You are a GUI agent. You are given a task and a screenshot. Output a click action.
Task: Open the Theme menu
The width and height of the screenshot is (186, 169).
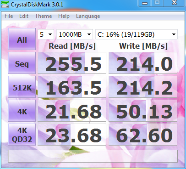[44, 16]
